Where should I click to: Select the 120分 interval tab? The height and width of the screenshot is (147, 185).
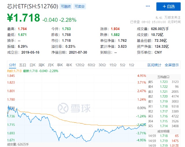click(80, 65)
